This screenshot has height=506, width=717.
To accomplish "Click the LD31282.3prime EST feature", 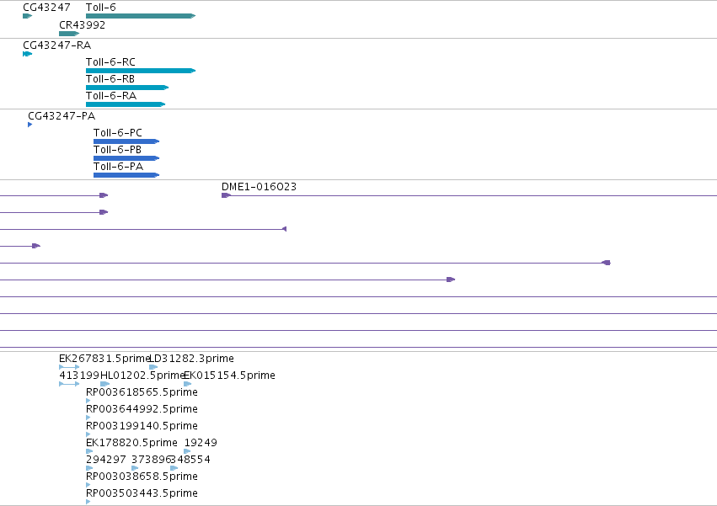I will [153, 366].
